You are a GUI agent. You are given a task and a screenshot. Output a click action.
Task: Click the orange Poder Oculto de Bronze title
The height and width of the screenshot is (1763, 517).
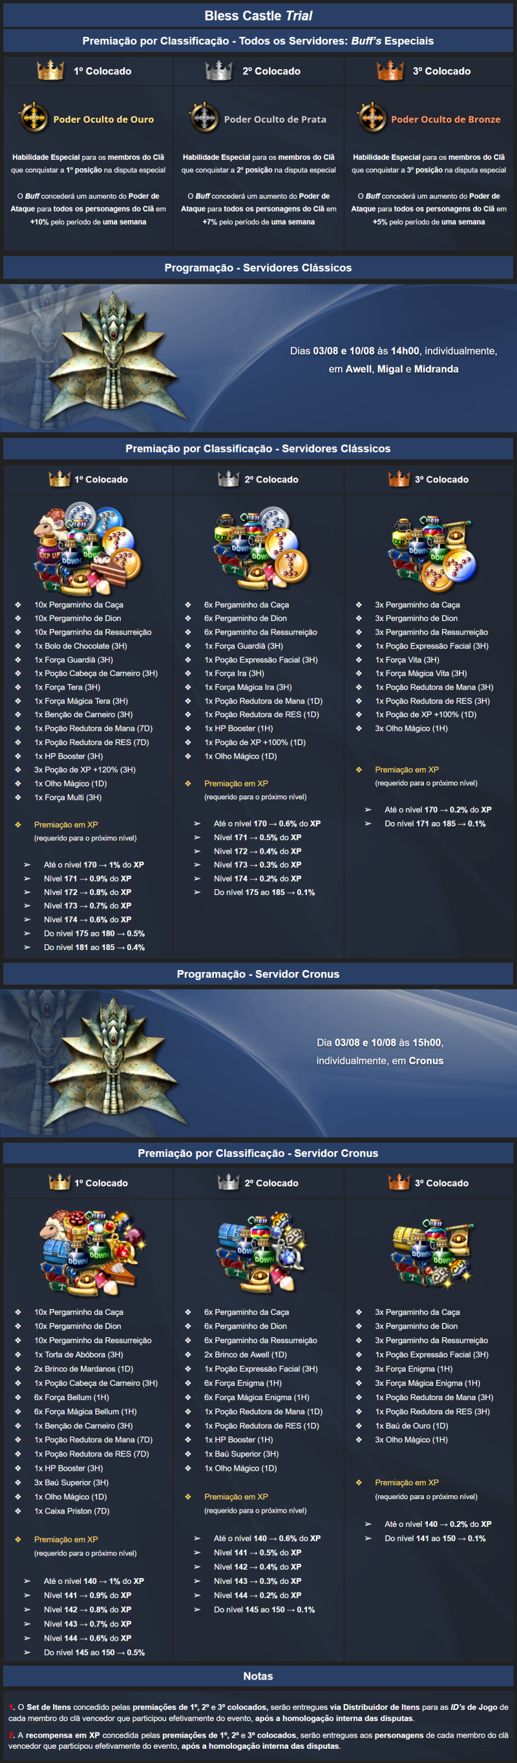[x=445, y=119]
